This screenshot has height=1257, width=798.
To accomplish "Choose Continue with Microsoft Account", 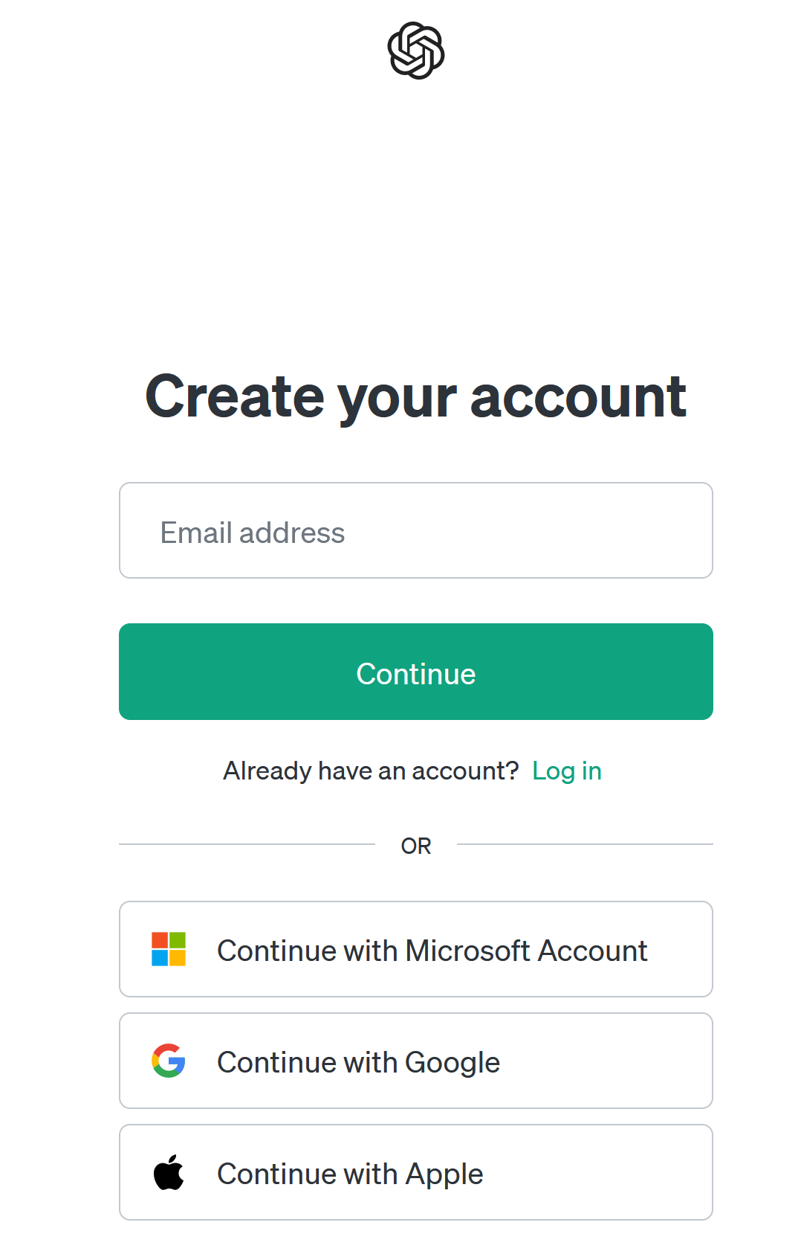I will pos(416,949).
